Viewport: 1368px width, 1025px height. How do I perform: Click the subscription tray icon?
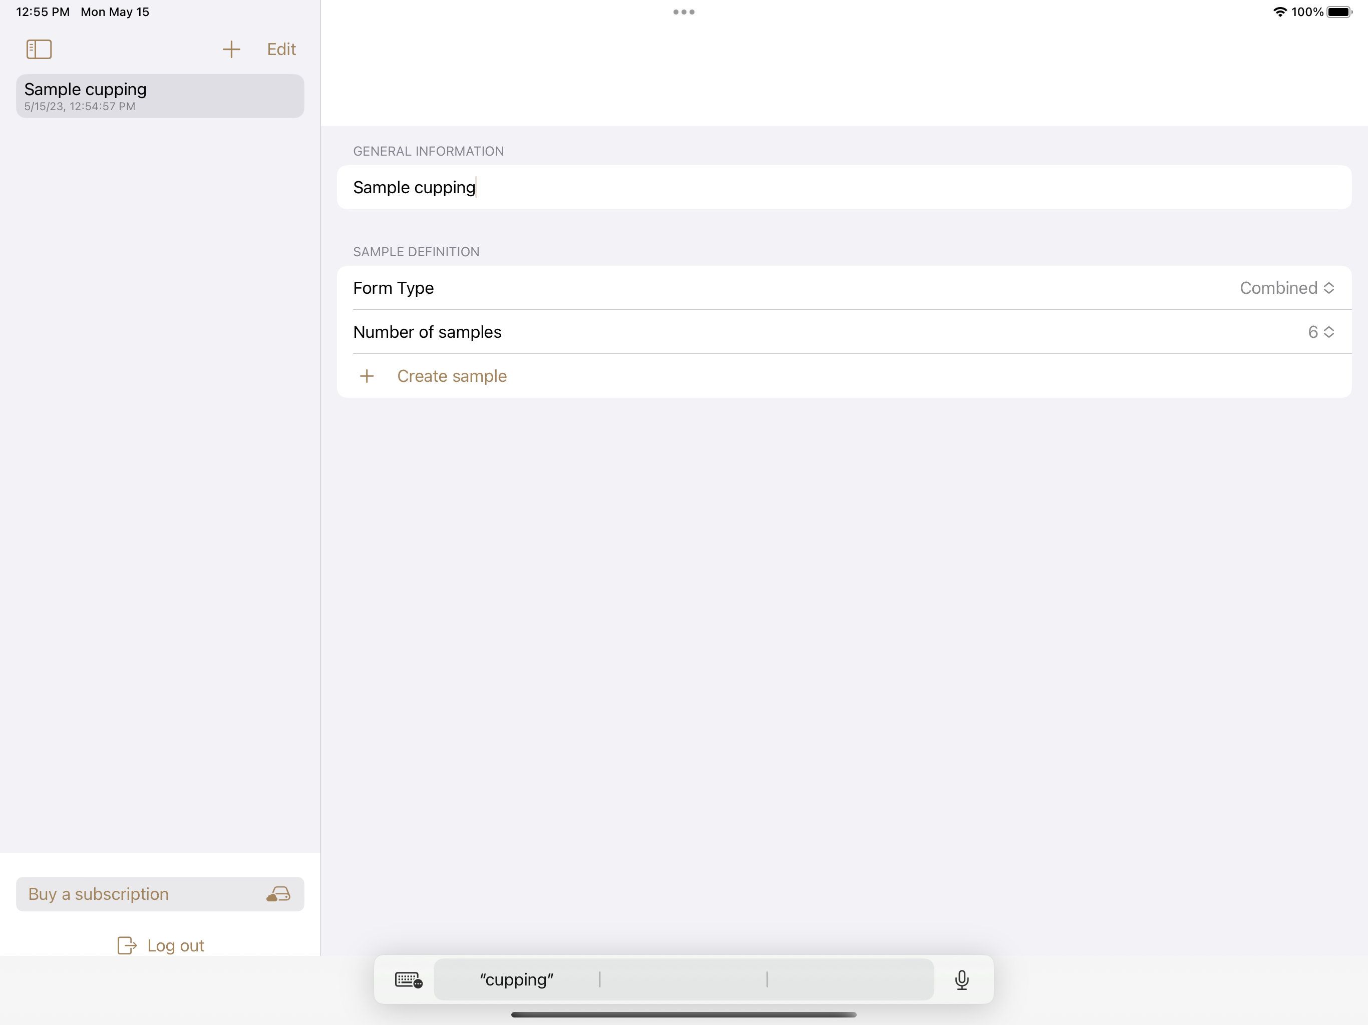[278, 894]
